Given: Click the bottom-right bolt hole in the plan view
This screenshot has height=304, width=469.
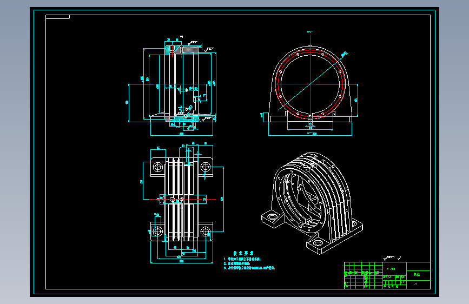Looking at the screenshot, I should click(x=206, y=231).
